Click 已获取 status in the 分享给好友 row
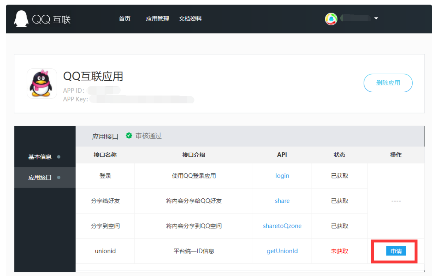The image size is (438, 276). tap(339, 201)
